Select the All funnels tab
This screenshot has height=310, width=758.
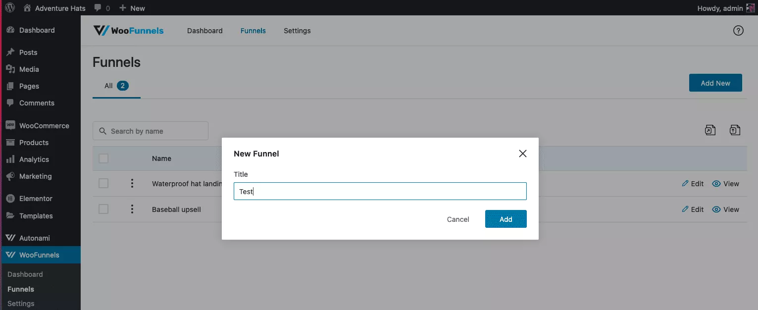tap(116, 86)
